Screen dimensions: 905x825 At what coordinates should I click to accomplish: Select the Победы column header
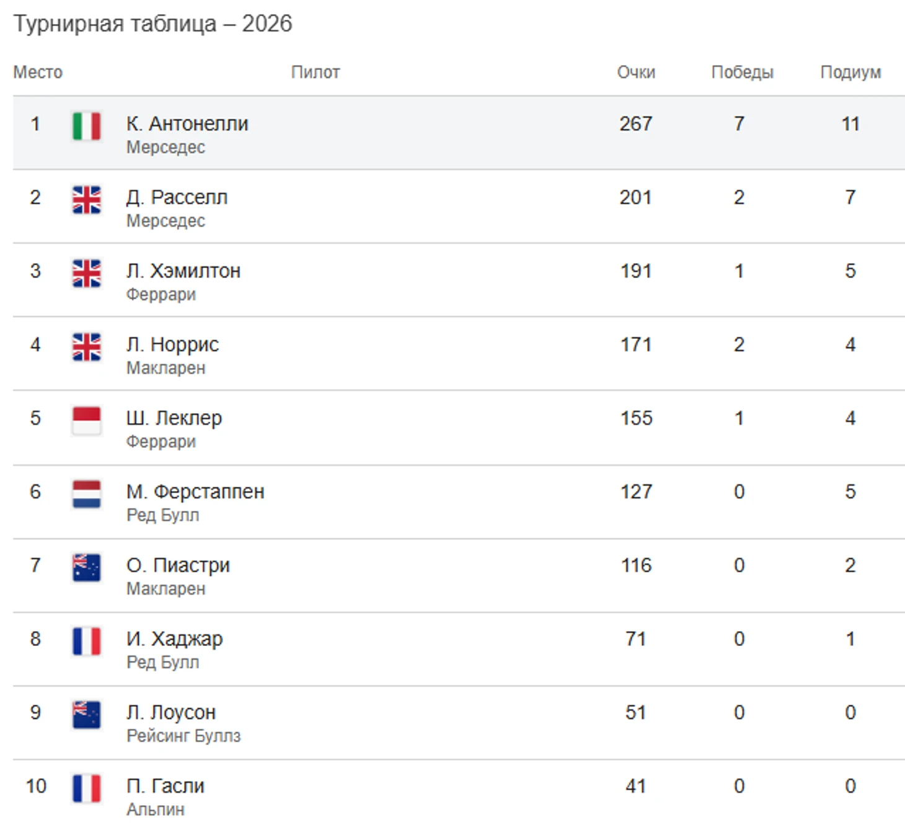pos(742,72)
